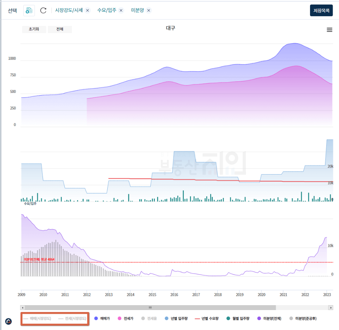Remove the 수요/입주 filter tag

pyautogui.click(x=121, y=11)
